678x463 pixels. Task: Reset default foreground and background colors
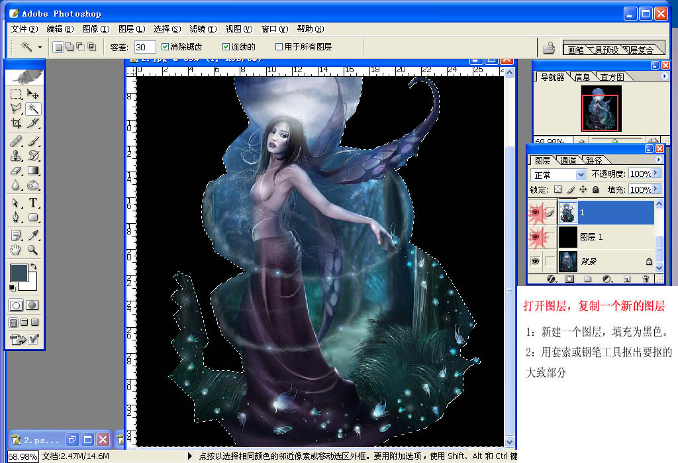(x=13, y=287)
